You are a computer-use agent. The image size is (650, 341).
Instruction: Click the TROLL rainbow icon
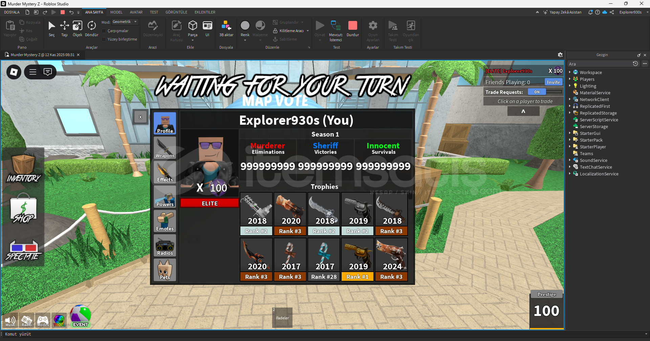click(59, 321)
